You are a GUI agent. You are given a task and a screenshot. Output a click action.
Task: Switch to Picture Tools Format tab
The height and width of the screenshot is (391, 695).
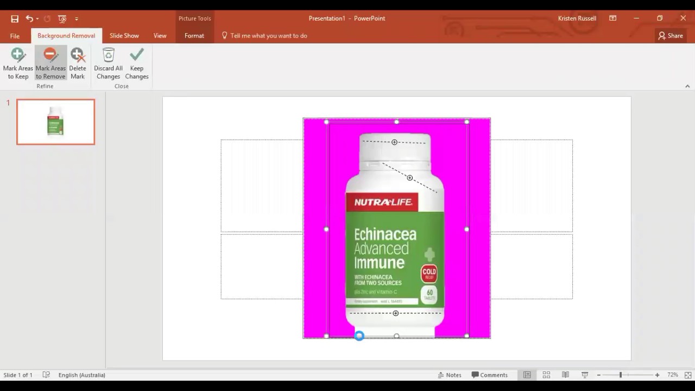194,36
